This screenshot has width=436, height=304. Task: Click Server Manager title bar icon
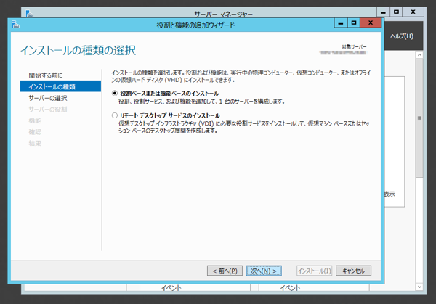click(29, 13)
